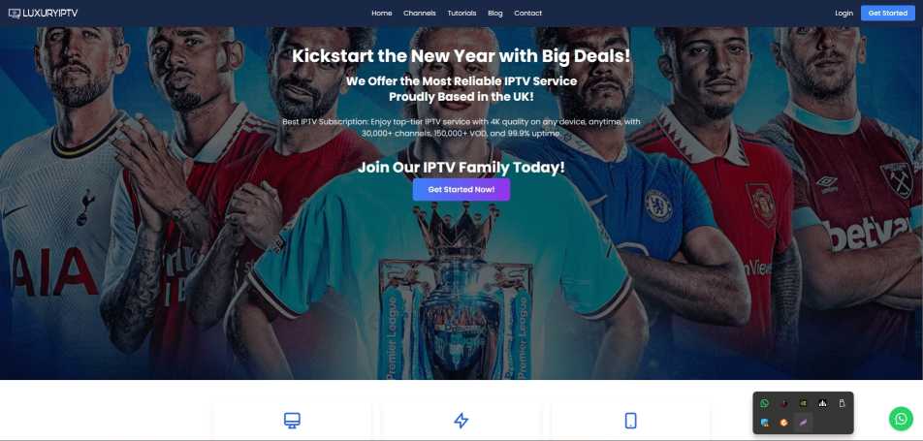The width and height of the screenshot is (923, 441).
Task: Go to the Channels page
Action: 420,13
